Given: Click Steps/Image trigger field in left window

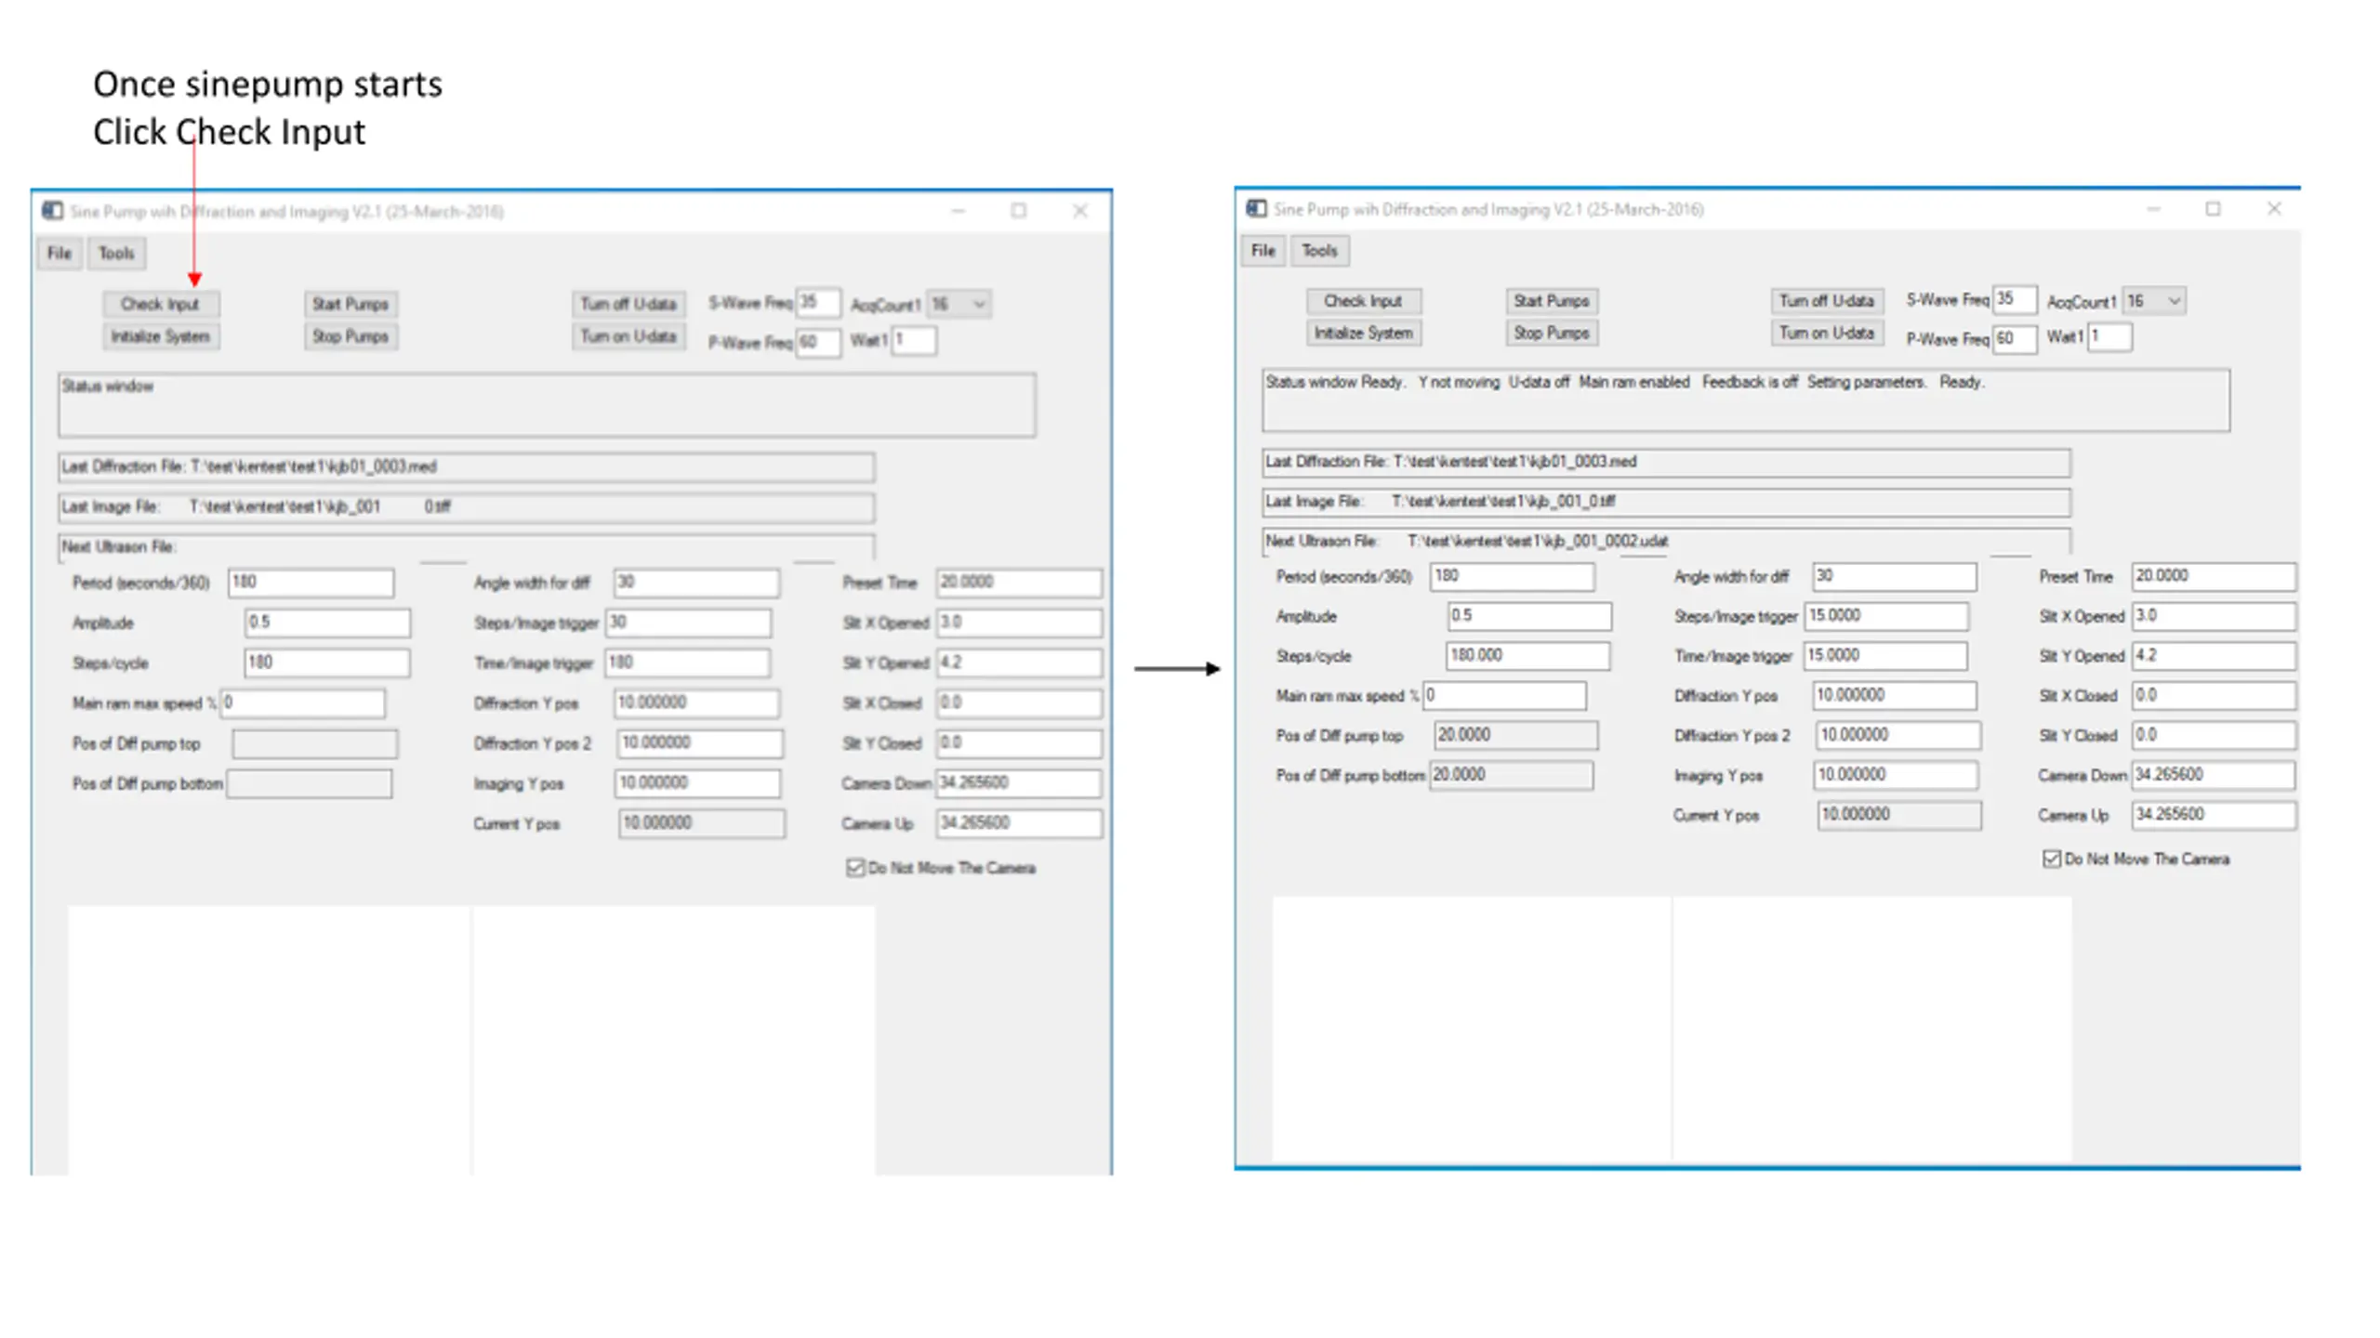Looking at the screenshot, I should (689, 623).
